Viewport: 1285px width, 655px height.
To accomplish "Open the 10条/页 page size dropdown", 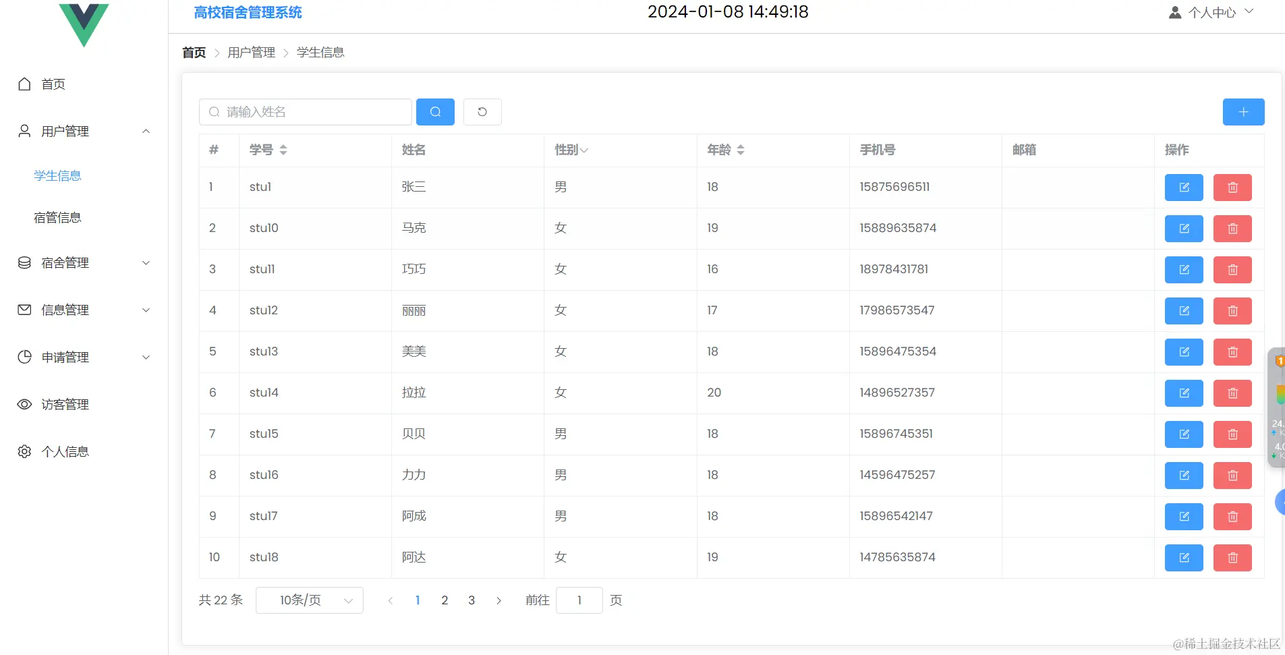I will (310, 600).
